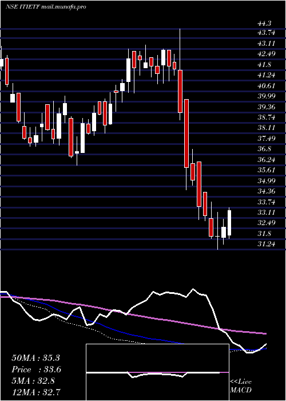The height and width of the screenshot is (401, 286).
Task: Click the 41.24 price axis label
Action: 267,75
